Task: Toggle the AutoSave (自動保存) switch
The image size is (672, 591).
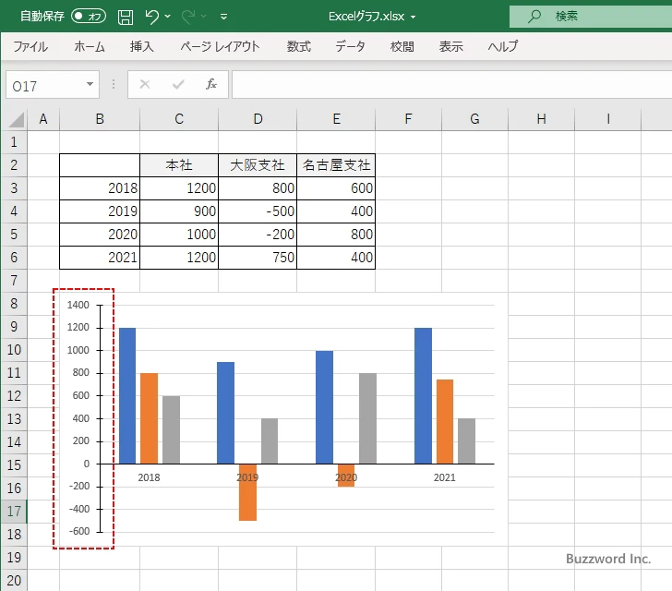Action: click(x=89, y=17)
